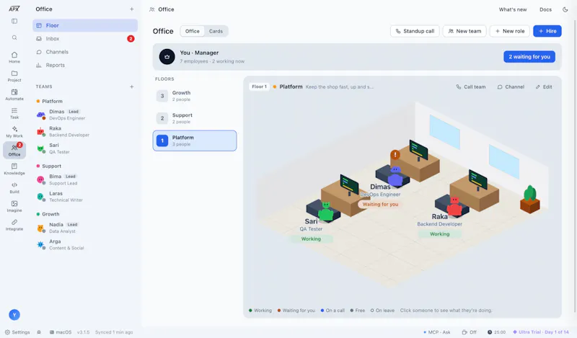Click Call team on Platform floor
The height and width of the screenshot is (338, 577).
(x=471, y=86)
